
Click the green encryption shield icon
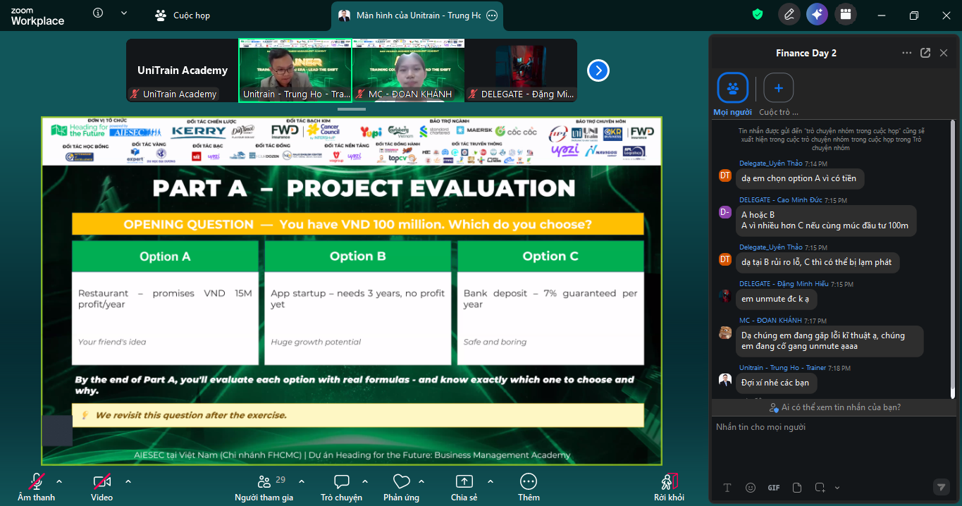[x=758, y=14]
